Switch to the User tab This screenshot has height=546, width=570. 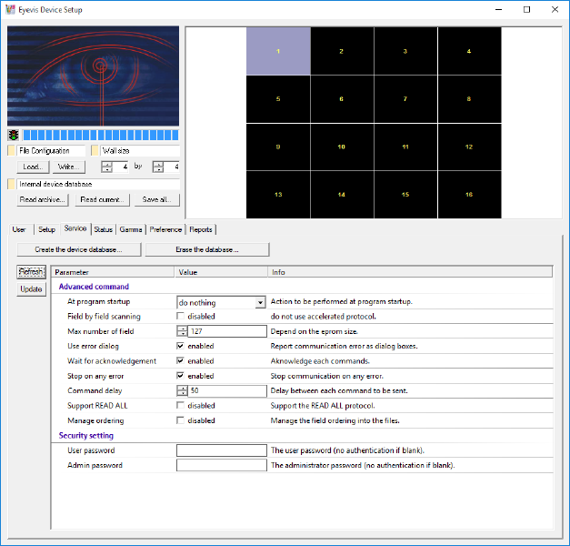pyautogui.click(x=19, y=229)
